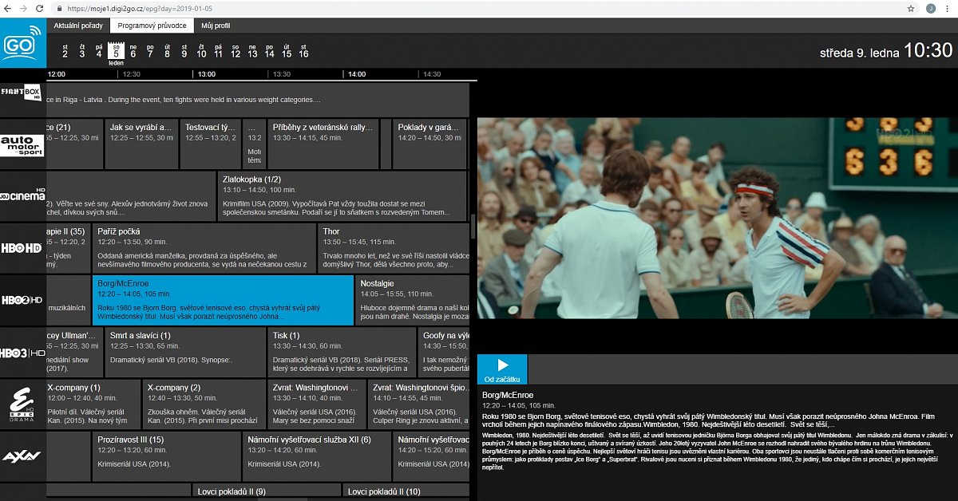The image size is (958, 501).
Task: Open the Auto Motor Sport channel
Action: point(22,144)
